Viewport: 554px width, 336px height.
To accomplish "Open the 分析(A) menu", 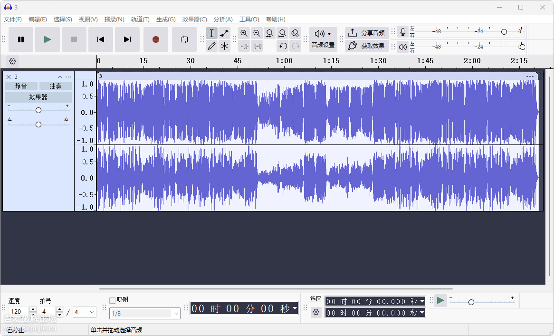I will tap(223, 19).
